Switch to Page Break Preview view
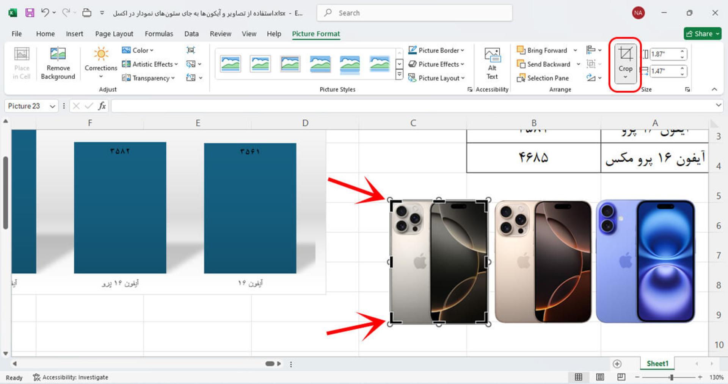The width and height of the screenshot is (728, 384). tap(621, 377)
